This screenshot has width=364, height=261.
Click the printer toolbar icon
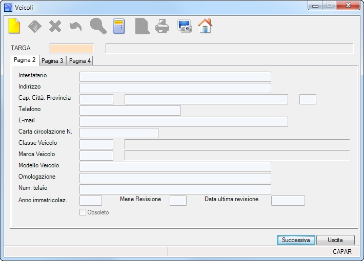163,26
